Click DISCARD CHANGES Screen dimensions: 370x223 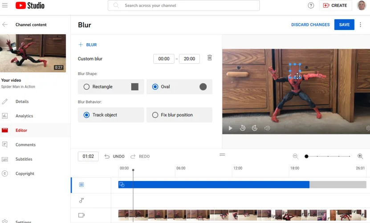point(310,25)
